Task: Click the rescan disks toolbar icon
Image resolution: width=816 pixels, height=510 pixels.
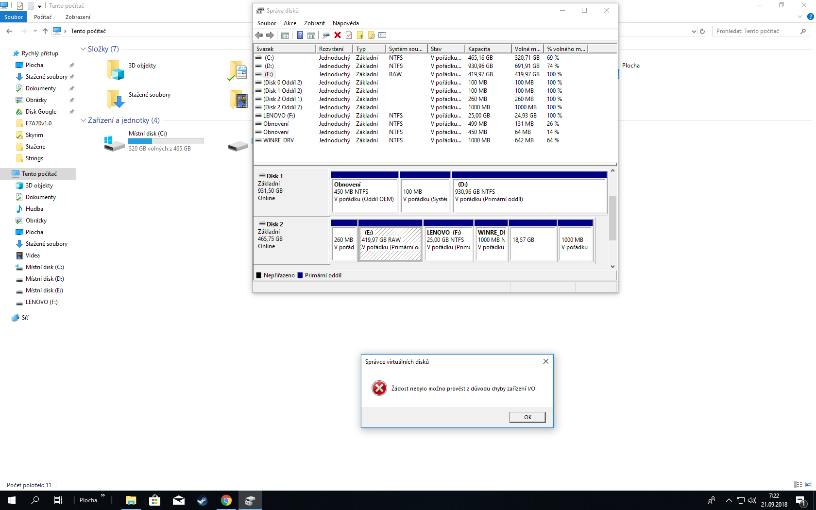Action: pos(326,35)
